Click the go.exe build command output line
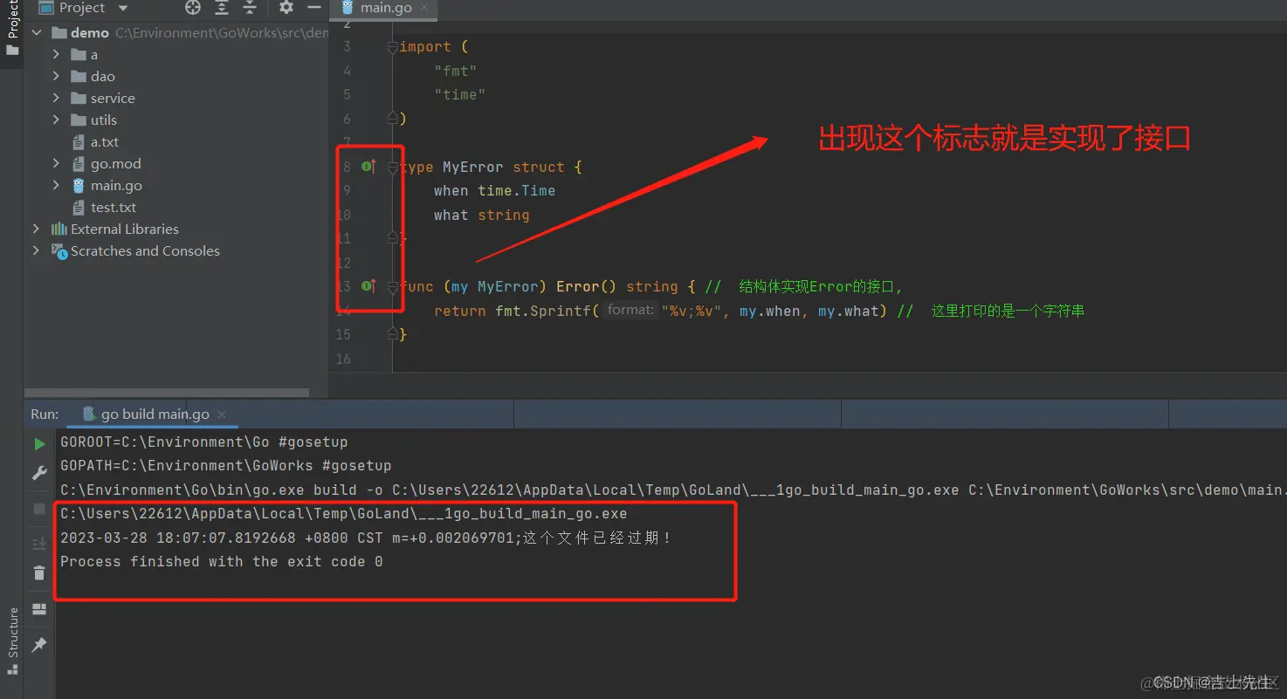Screen dimensions: 1287x699 coord(673,490)
